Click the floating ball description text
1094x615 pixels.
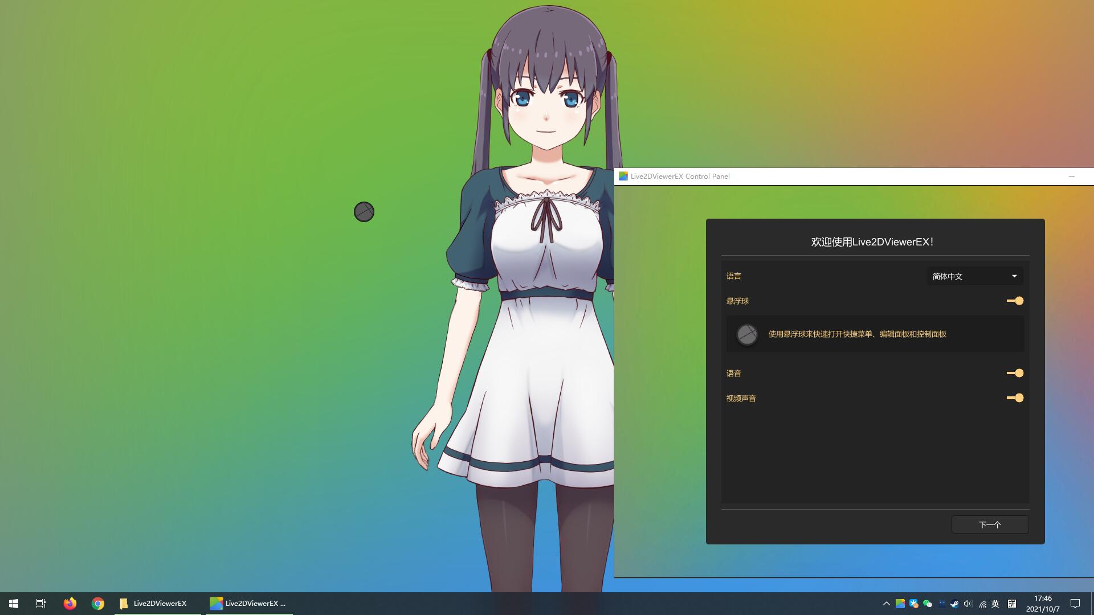click(857, 334)
